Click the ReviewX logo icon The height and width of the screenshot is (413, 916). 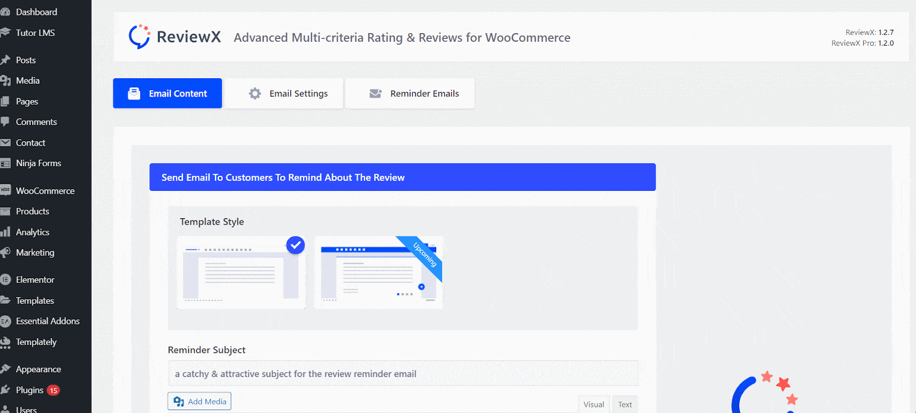139,37
